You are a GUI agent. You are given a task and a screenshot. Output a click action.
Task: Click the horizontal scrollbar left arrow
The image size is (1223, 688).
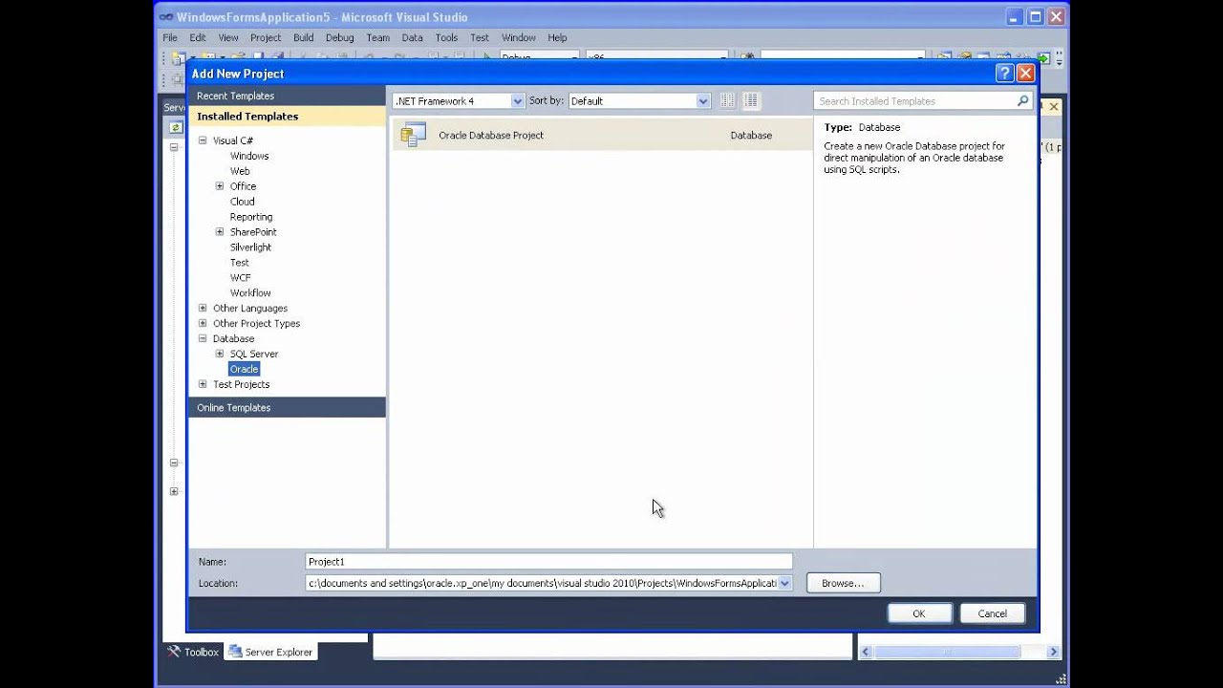point(866,652)
